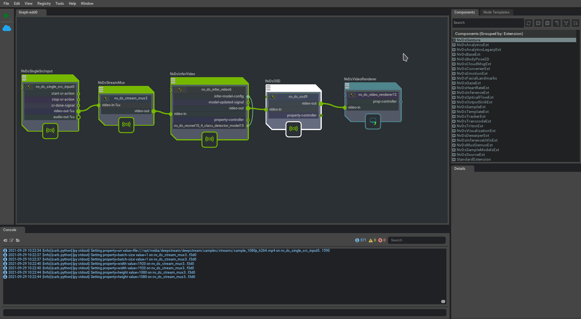Expand the StandardExtension group
Viewport: 581px width, 319px height.
tap(454, 159)
